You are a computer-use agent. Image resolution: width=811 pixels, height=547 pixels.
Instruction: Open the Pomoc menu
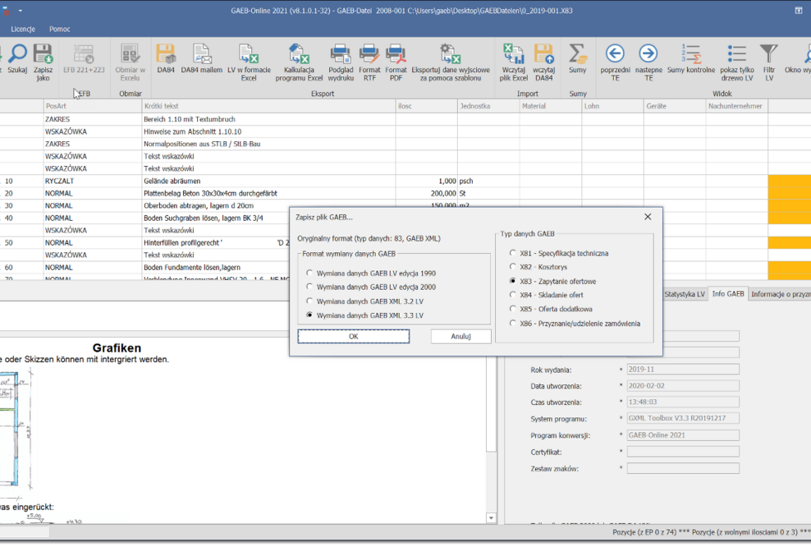tap(58, 29)
